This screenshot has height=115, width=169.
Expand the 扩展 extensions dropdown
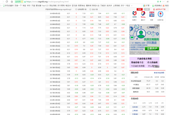[147, 5]
